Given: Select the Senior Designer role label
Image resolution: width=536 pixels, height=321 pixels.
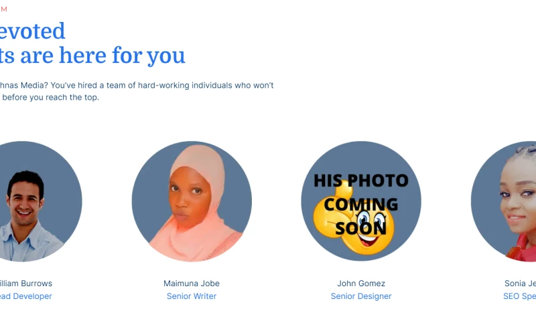Looking at the screenshot, I should [x=361, y=296].
